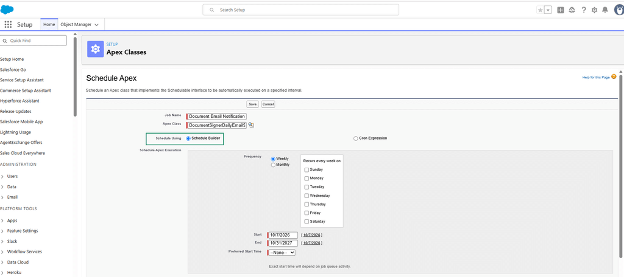Image resolution: width=624 pixels, height=277 pixels.
Task: Expand the Data section
Action: (2, 187)
